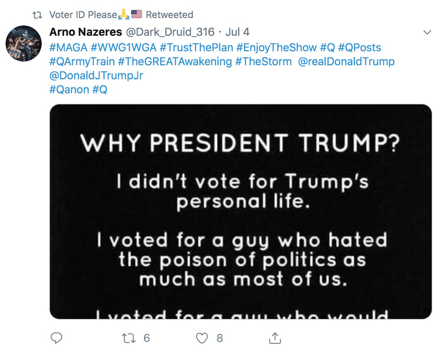Open the #Qanon hashtag
Image resolution: width=438 pixels, height=354 pixels.
point(69,90)
